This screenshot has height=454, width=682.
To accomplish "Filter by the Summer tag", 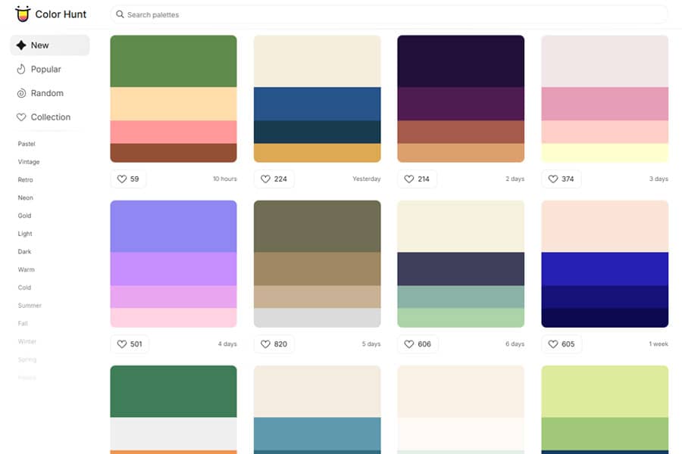I will (30, 306).
